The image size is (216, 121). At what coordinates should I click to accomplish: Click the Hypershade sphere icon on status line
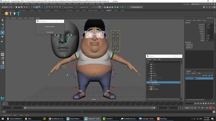pos(115,7)
